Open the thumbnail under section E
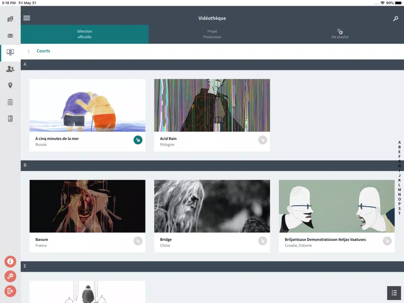404x303 pixels. click(87, 292)
